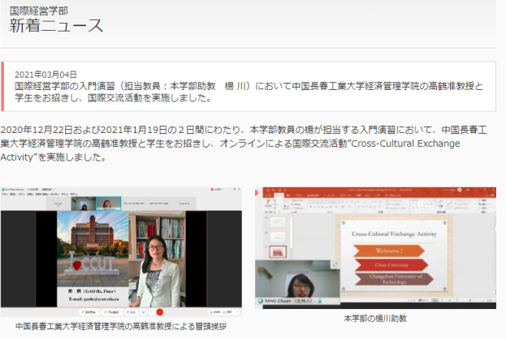Click the expand icon on the webcam overlay
The image size is (506, 339).
pyautogui.click(x=335, y=264)
